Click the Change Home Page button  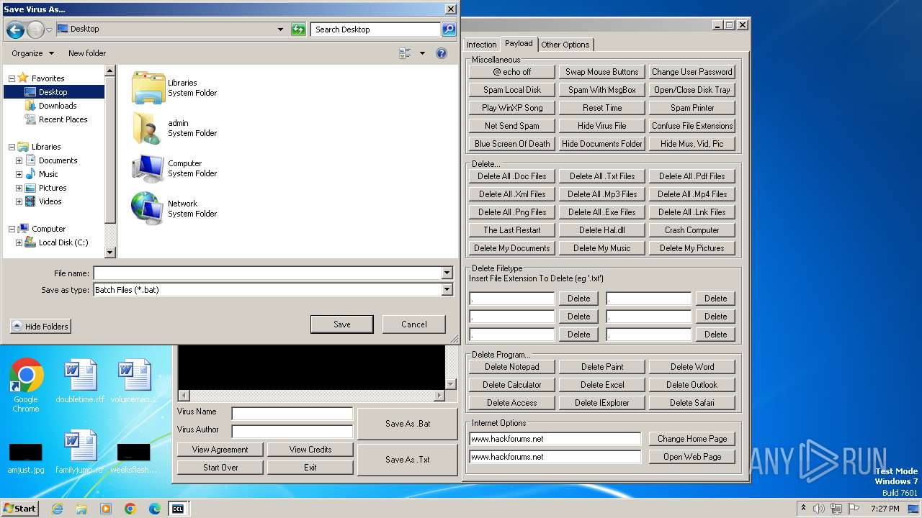tap(692, 439)
